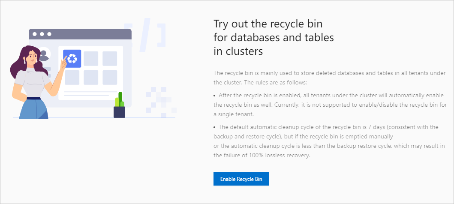Click the blue recycle symbol tile
The image size is (454, 204).
click(x=72, y=58)
